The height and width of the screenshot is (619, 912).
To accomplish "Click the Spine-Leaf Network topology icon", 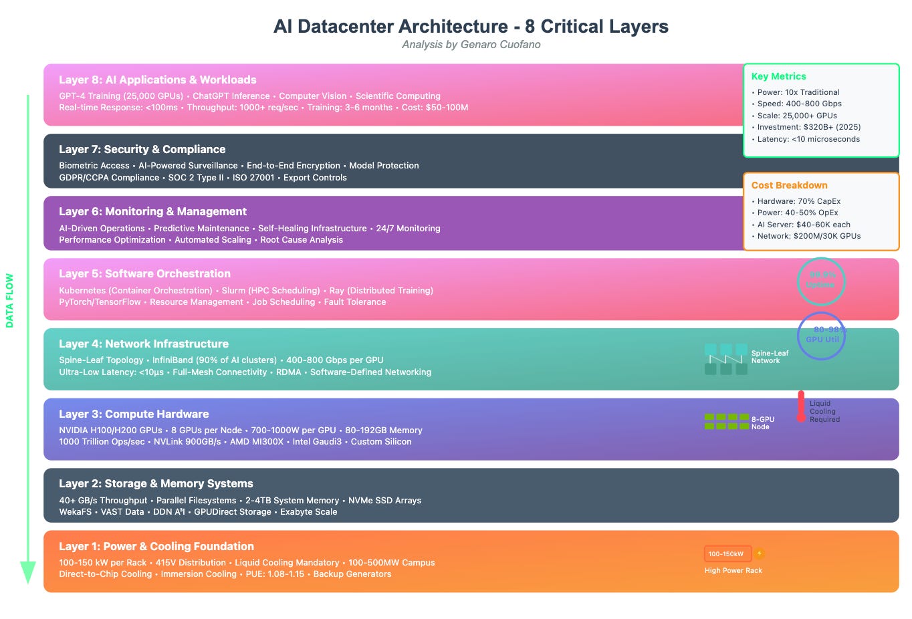I will pyautogui.click(x=726, y=359).
